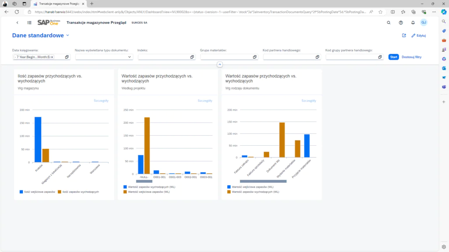The width and height of the screenshot is (449, 252).
Task: Click the blue Ilość wejściowa zapasów legend swatch
Action: pyautogui.click(x=21, y=192)
